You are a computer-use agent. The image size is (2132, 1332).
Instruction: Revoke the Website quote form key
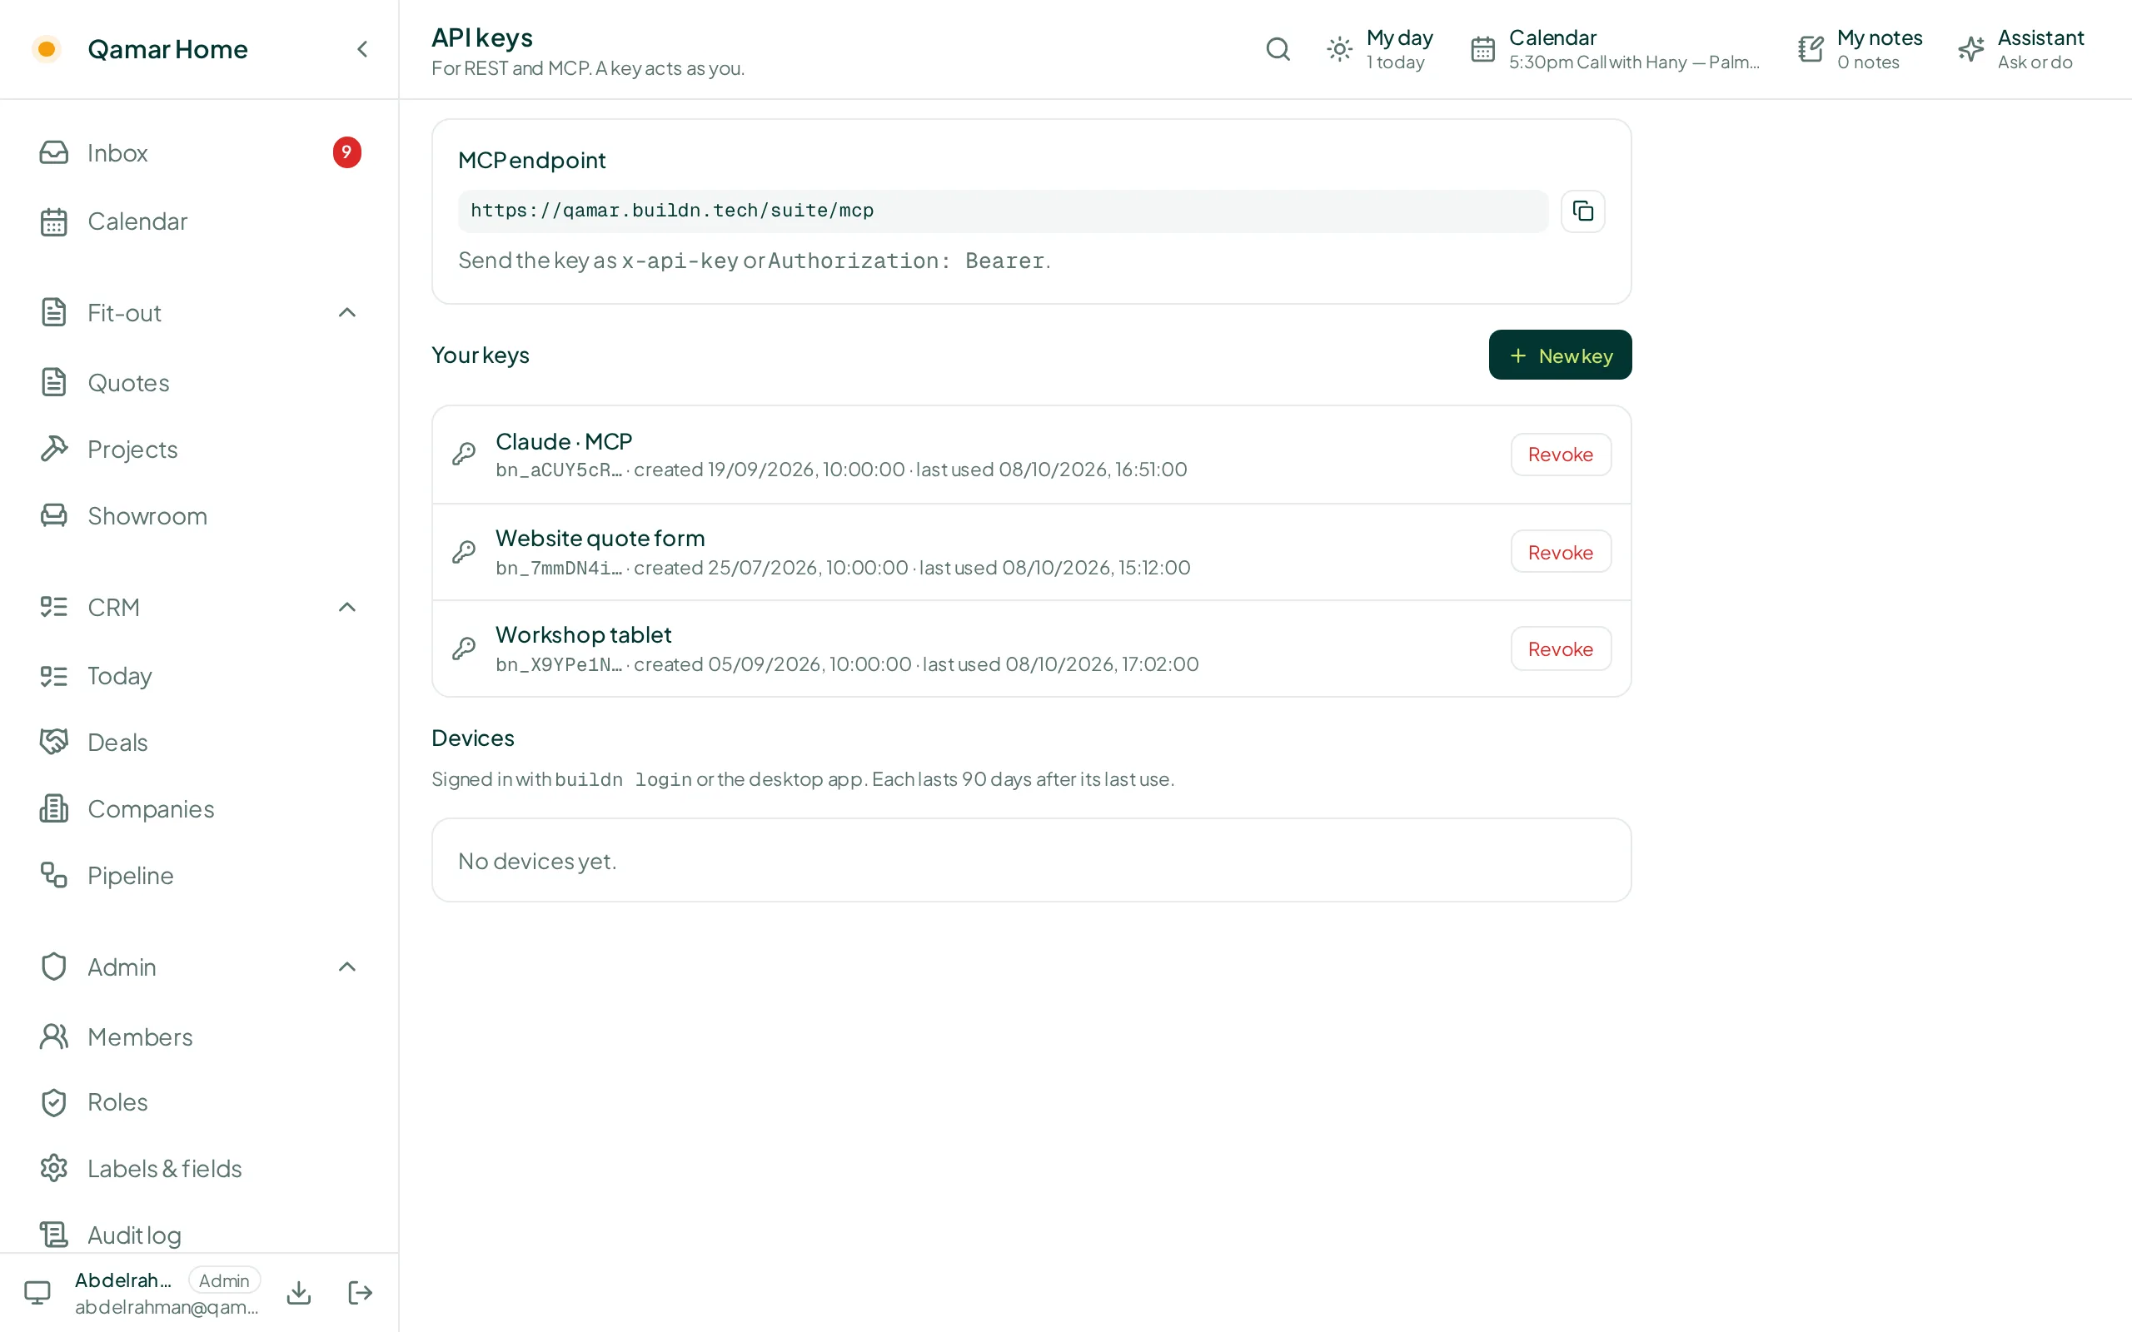click(x=1560, y=552)
